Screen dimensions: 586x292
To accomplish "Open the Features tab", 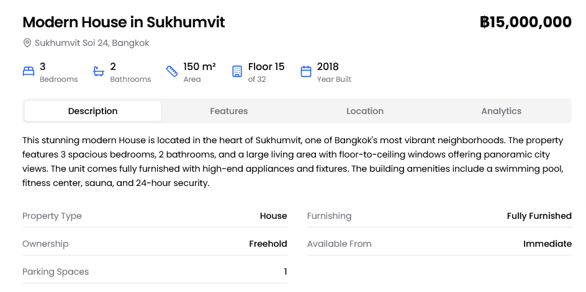I will [228, 111].
